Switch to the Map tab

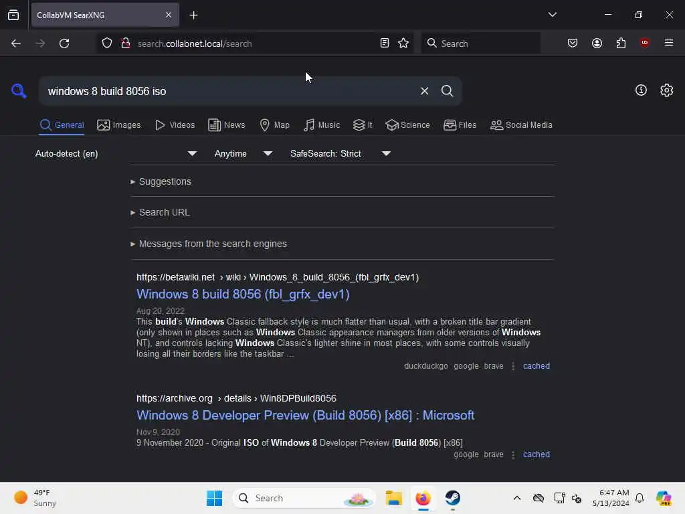(274, 125)
